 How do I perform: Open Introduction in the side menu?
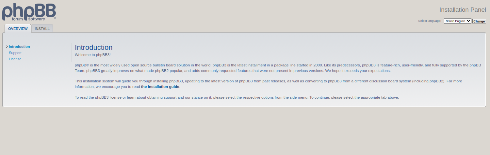pos(19,47)
